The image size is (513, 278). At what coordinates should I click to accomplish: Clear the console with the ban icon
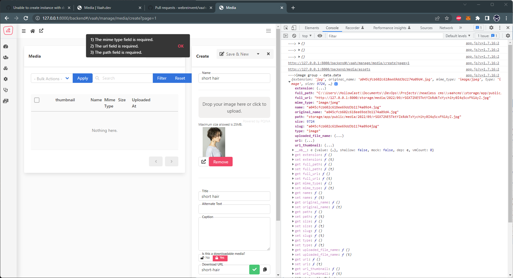(294, 36)
